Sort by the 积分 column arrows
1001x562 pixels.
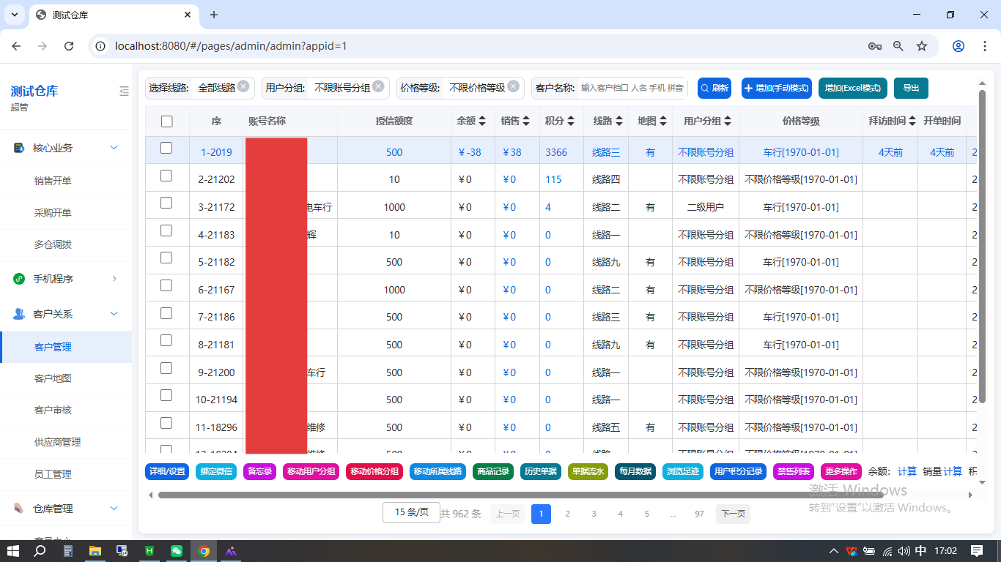click(570, 121)
